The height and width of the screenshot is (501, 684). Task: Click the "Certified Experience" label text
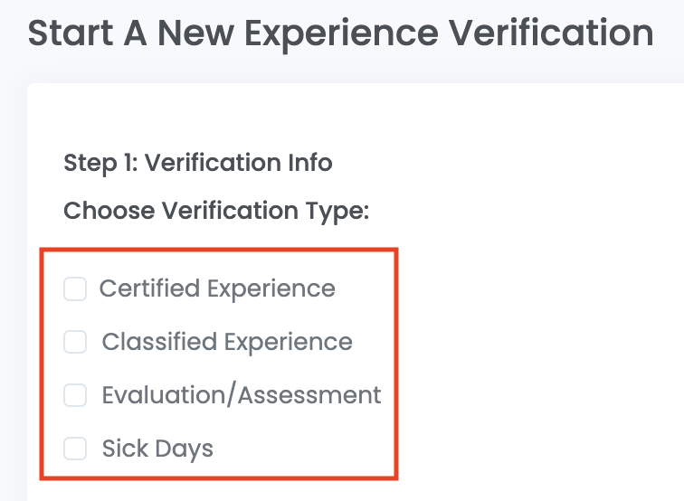217,289
